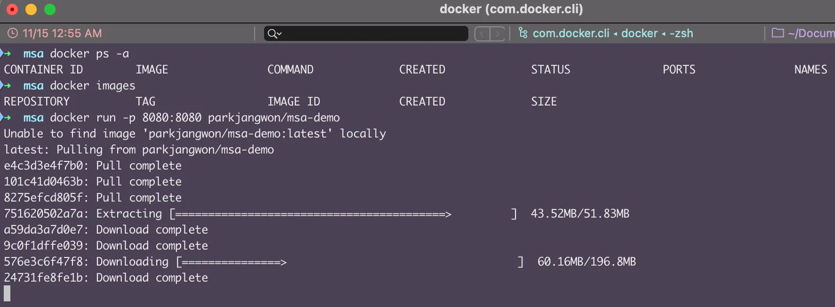Click the window title 'docker (com.docker.cli)'
Image resolution: width=835 pixels, height=307 pixels.
511,9
